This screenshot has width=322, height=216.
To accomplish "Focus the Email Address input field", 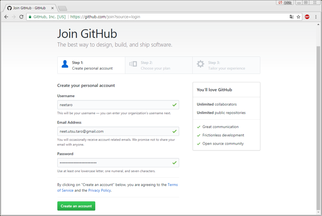I will point(118,131).
